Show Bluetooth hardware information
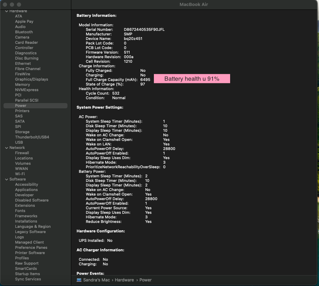The width and height of the screenshot is (319, 286). click(24, 32)
